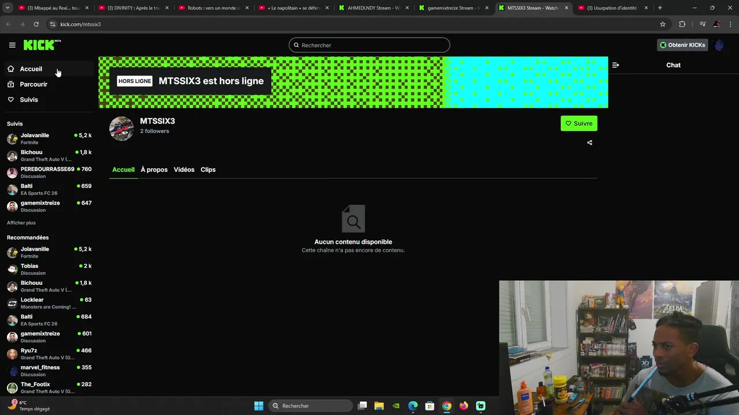Viewport: 739px width, 415px height.
Task: Open File Explorer from the taskbar
Action: pos(379,406)
